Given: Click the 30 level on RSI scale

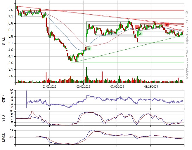Looking at the screenshot, I should [12, 104].
